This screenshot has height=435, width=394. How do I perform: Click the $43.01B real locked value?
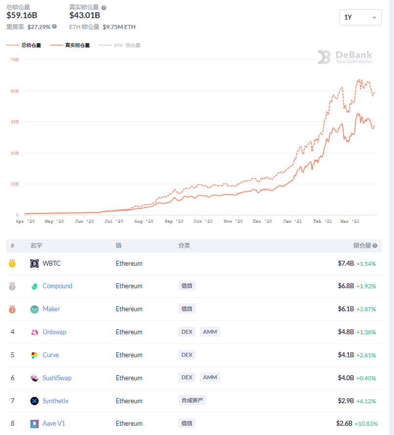tap(85, 15)
